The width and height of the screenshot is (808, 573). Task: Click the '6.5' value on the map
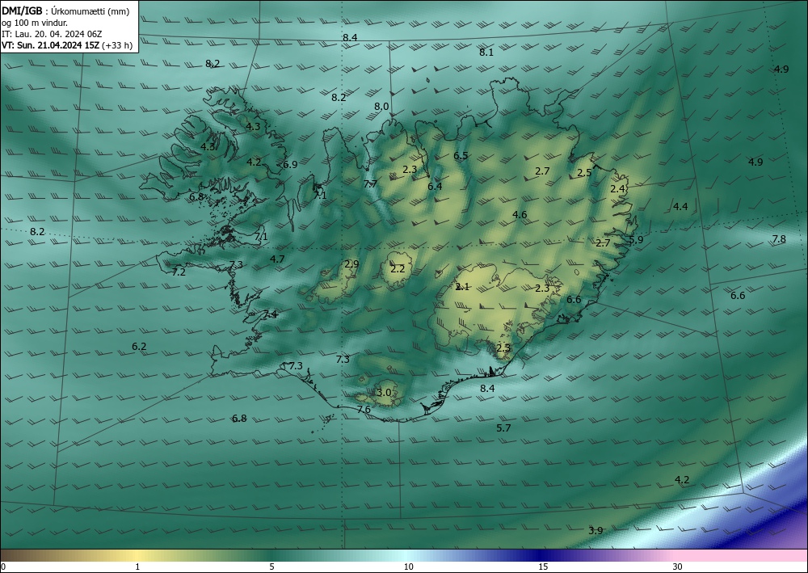(x=461, y=155)
